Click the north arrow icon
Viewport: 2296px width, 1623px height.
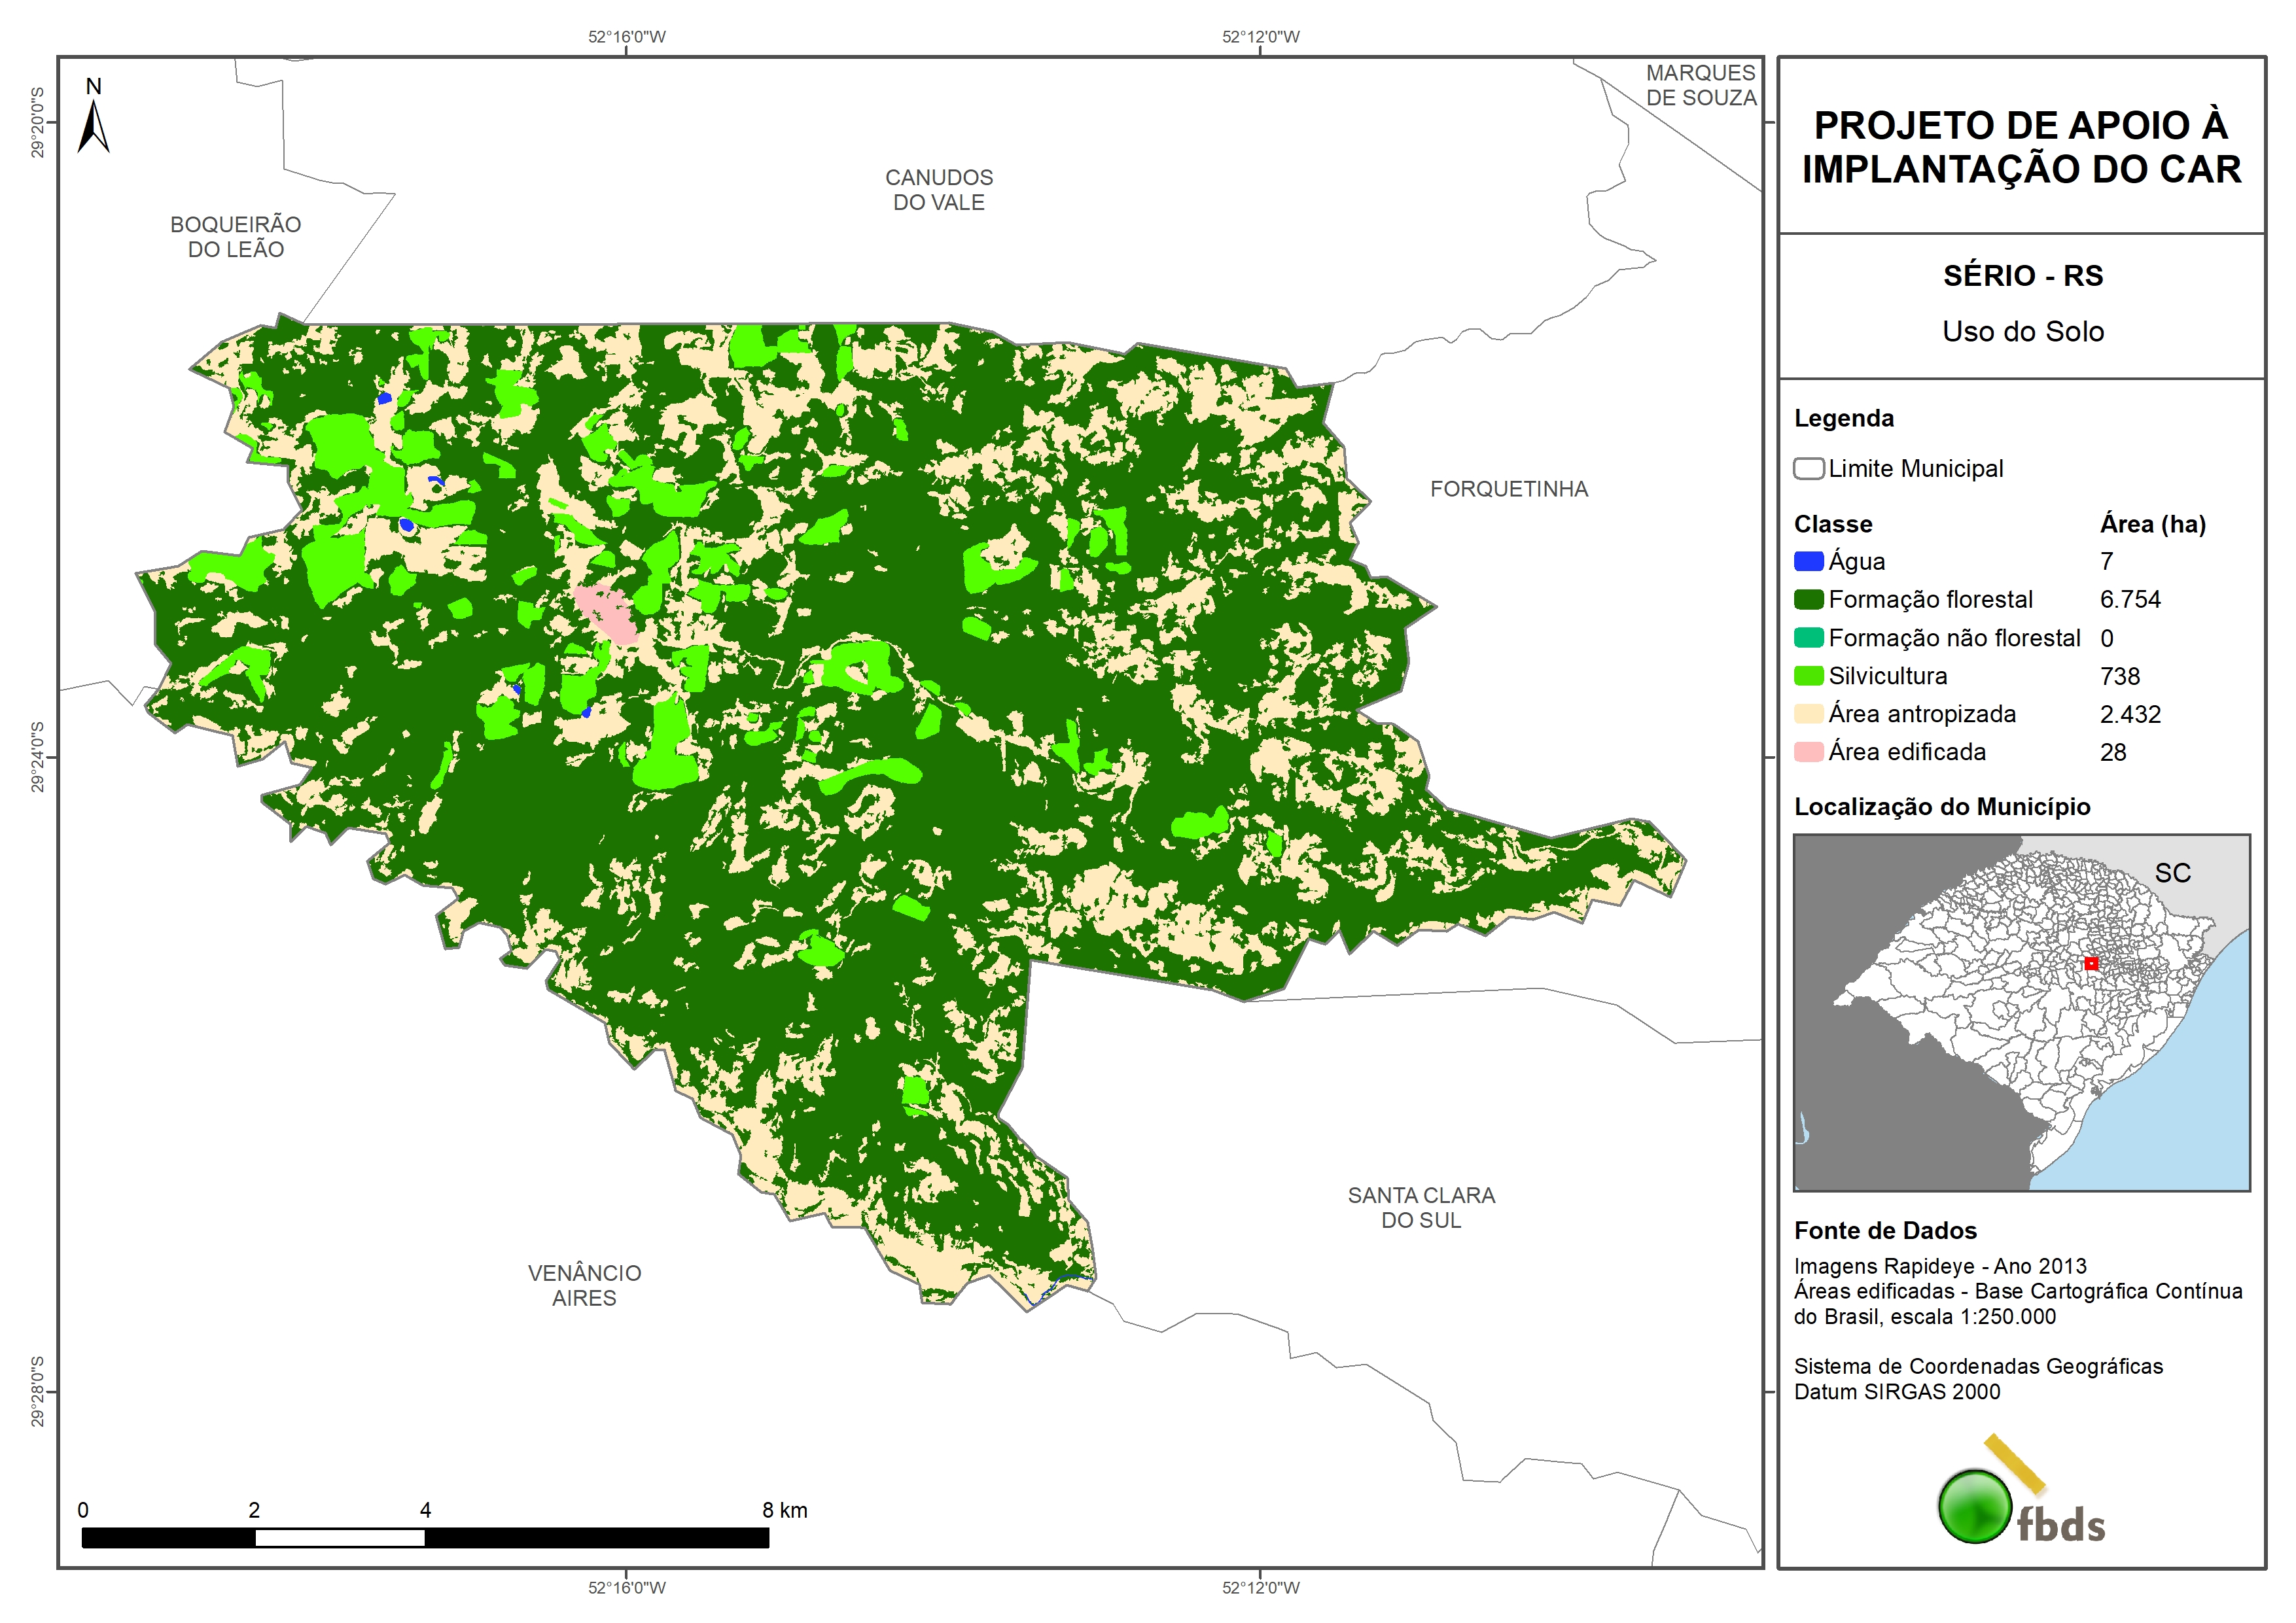click(93, 120)
